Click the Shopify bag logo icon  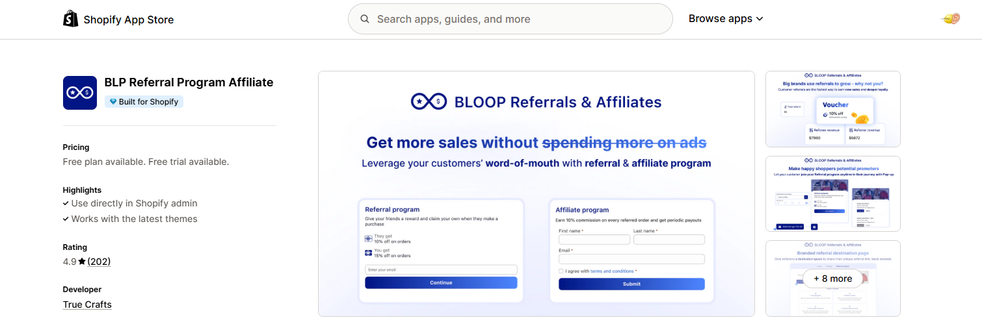pyautogui.click(x=70, y=19)
